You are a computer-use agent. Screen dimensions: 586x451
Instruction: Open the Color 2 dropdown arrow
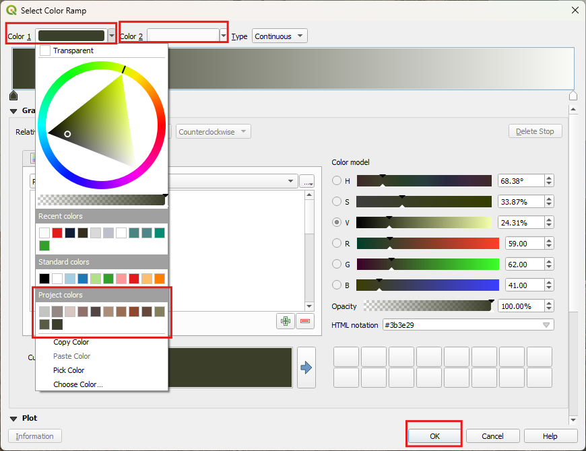(223, 35)
